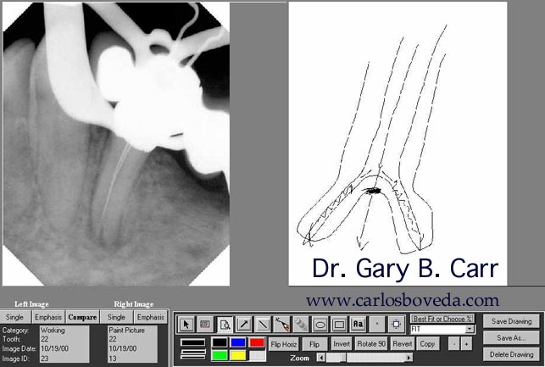Click the Best Fit or Choose % button
This screenshot has width=545, height=367.
click(x=442, y=319)
